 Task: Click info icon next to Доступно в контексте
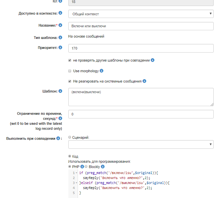tap(60, 13)
